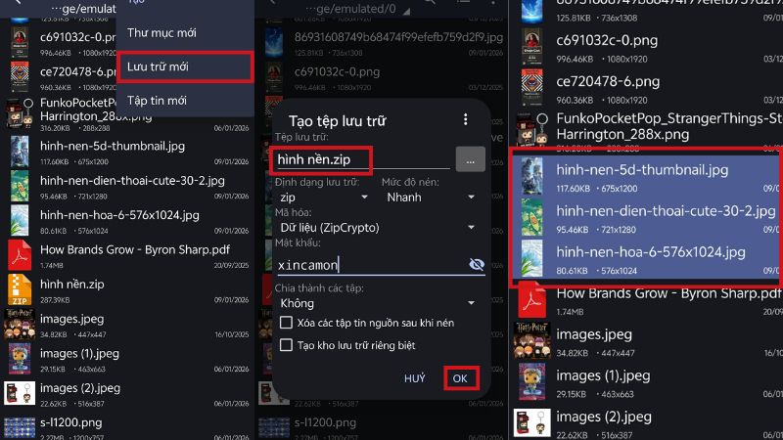Tap s-l1200.png thumbnail in left panel
The height and width of the screenshot is (440, 783).
(20, 428)
